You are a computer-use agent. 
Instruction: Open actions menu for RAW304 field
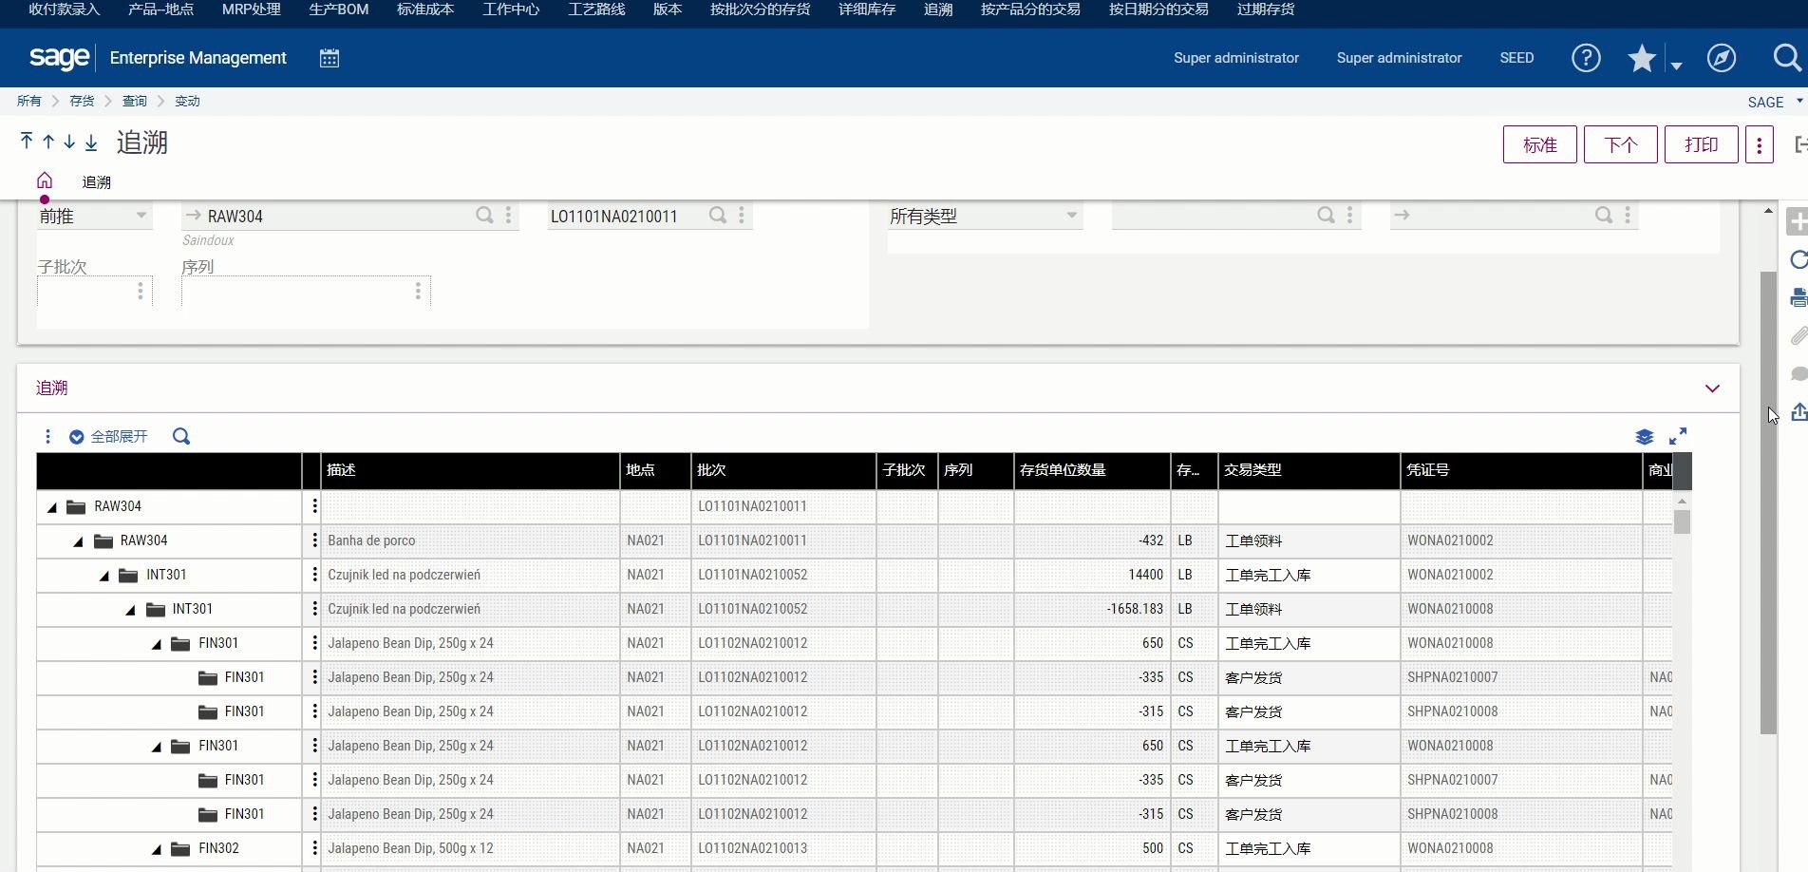click(x=509, y=216)
